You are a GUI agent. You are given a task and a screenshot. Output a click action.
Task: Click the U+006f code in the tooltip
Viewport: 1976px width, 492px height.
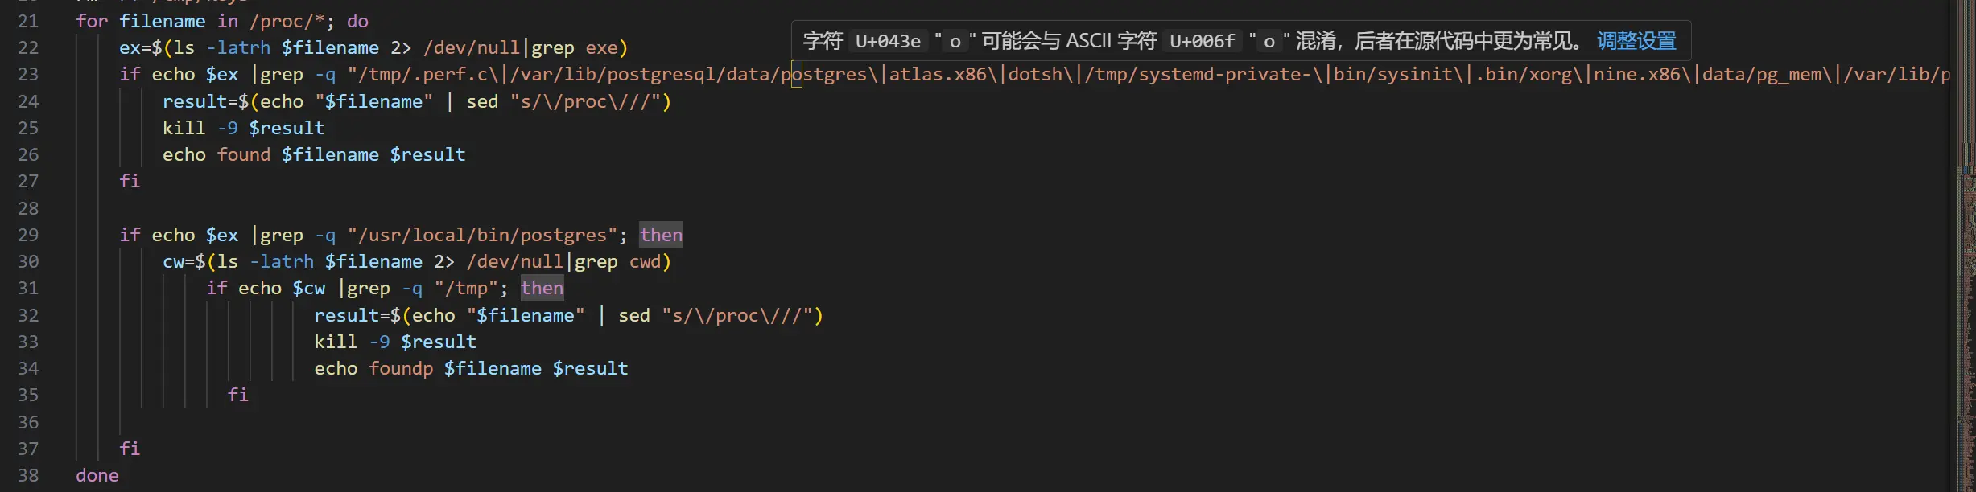(x=1202, y=41)
